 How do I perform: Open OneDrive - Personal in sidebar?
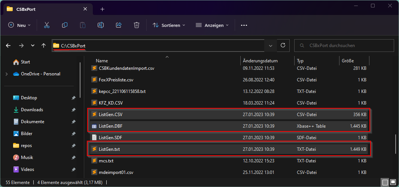(36, 74)
